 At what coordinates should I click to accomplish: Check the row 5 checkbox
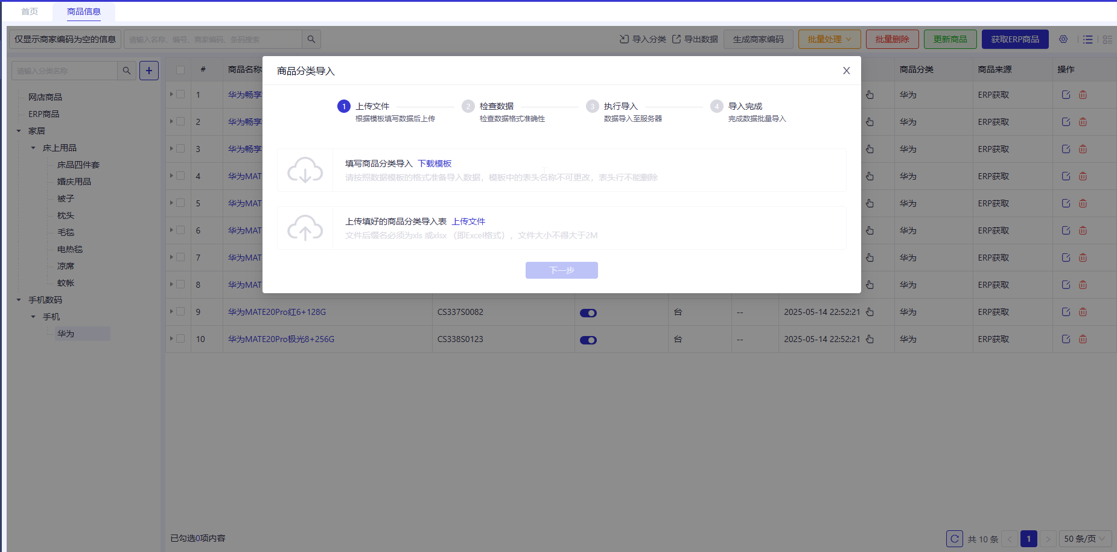[x=180, y=203]
